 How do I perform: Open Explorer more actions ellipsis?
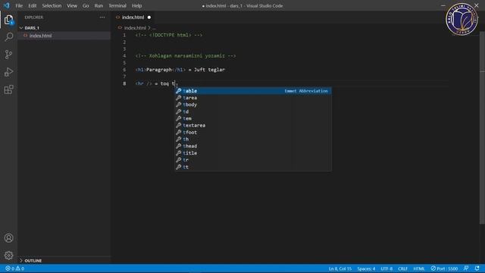(102, 17)
